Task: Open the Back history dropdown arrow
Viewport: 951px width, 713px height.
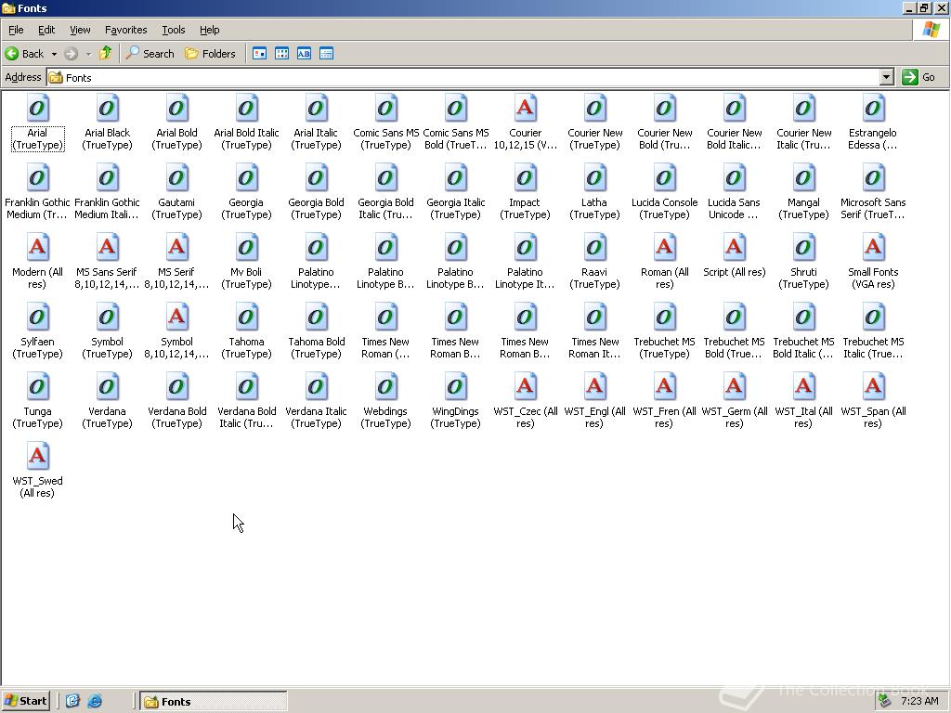Action: pos(54,54)
